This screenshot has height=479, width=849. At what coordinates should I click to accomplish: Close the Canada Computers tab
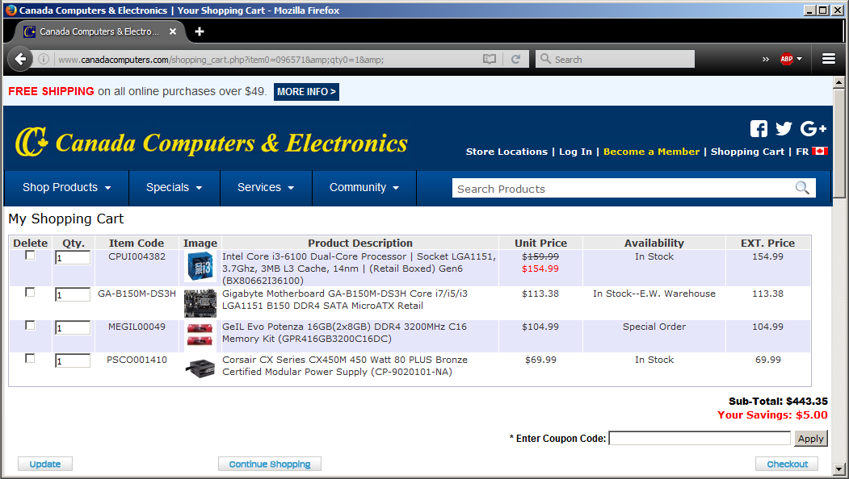173,31
